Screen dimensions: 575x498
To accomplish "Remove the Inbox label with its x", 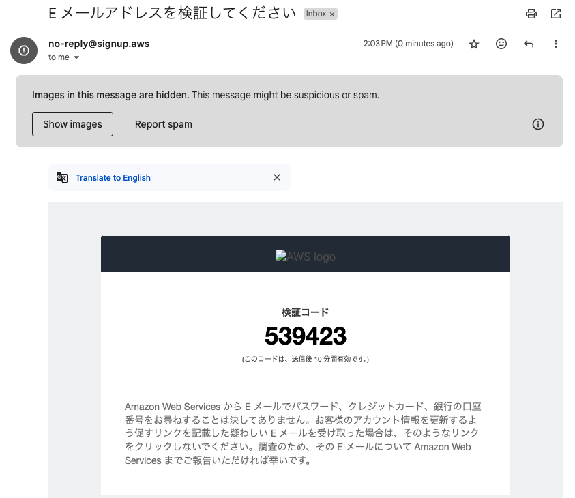I will (x=332, y=14).
